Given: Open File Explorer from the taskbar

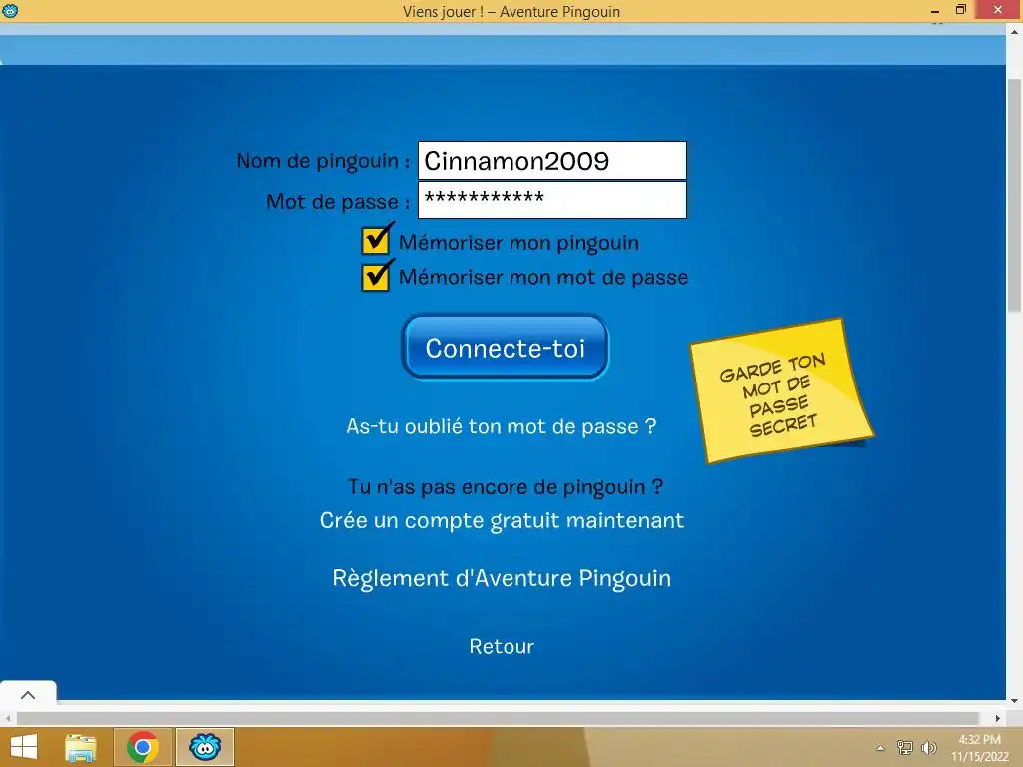Looking at the screenshot, I should (x=81, y=747).
